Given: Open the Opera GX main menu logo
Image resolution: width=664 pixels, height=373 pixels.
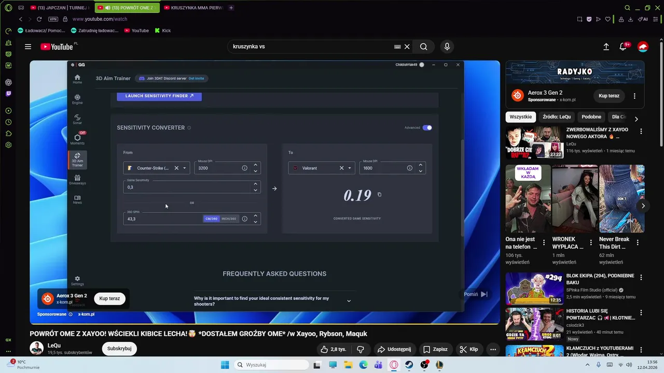Looking at the screenshot, I should pyautogui.click(x=8, y=8).
